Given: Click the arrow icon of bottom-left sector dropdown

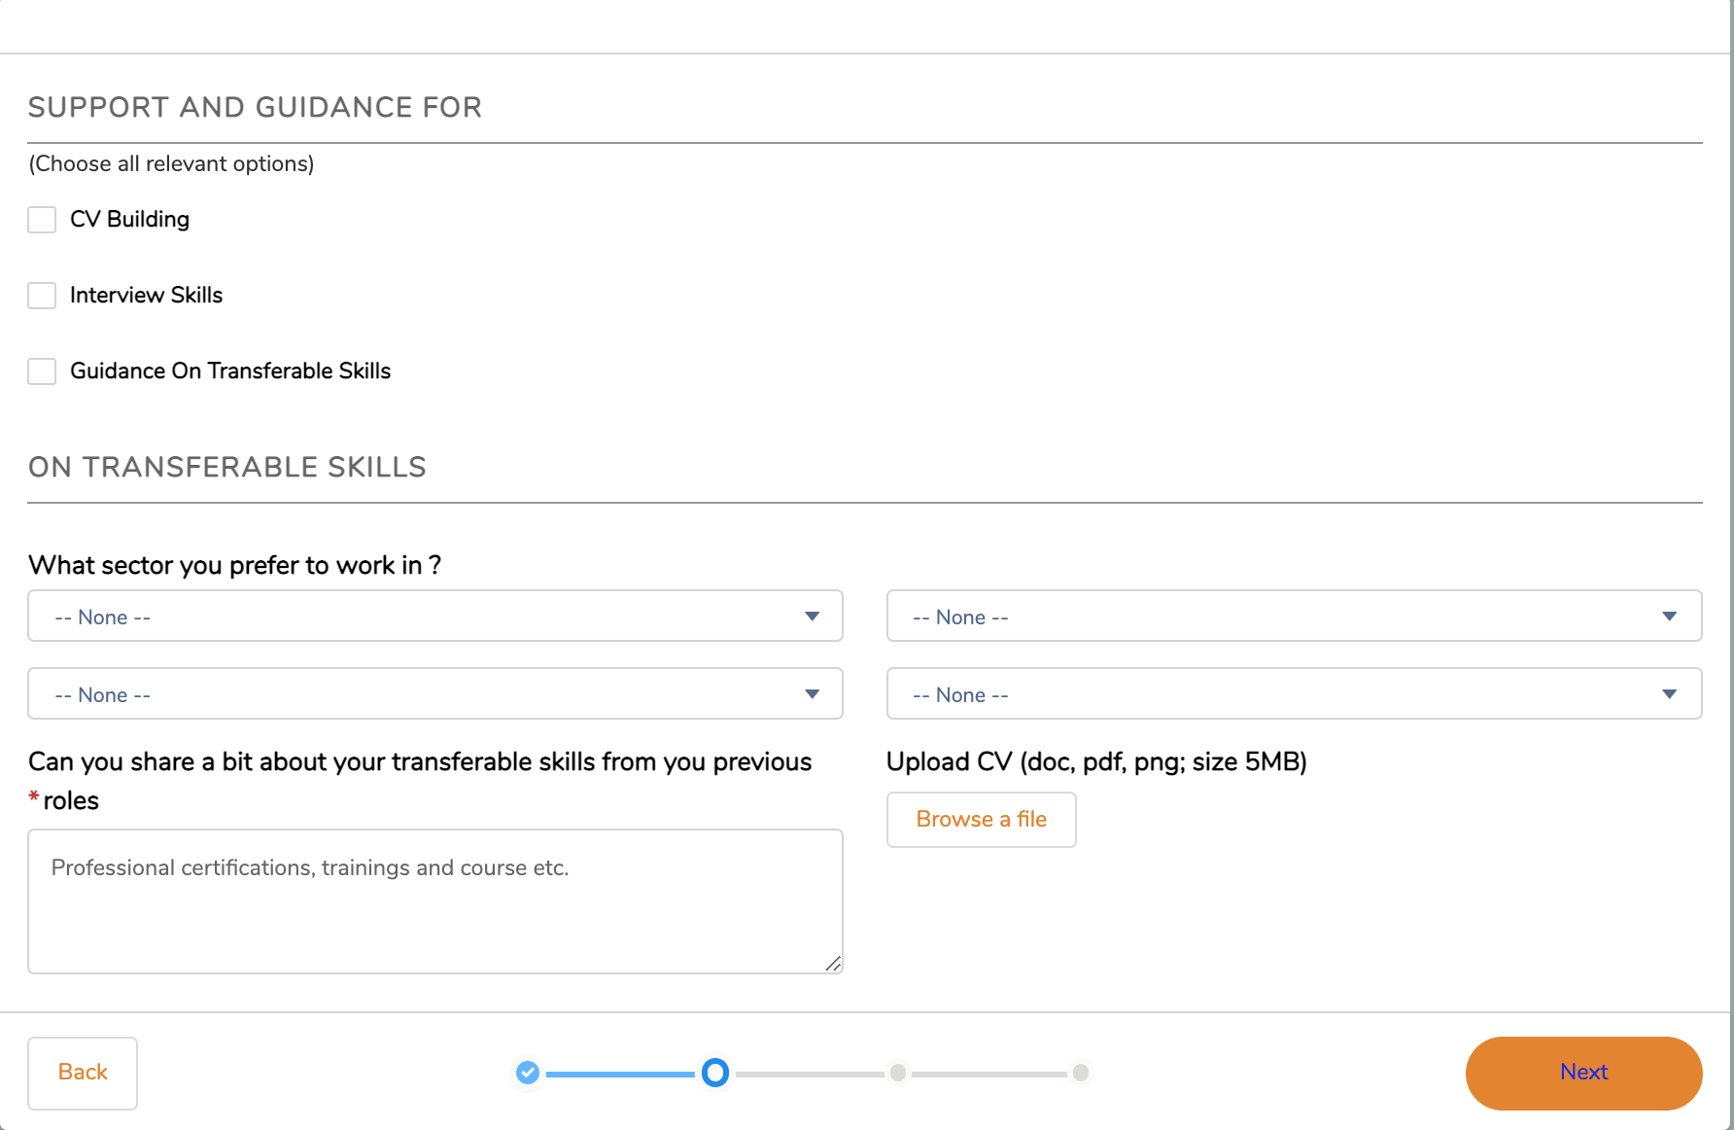Looking at the screenshot, I should (x=813, y=694).
